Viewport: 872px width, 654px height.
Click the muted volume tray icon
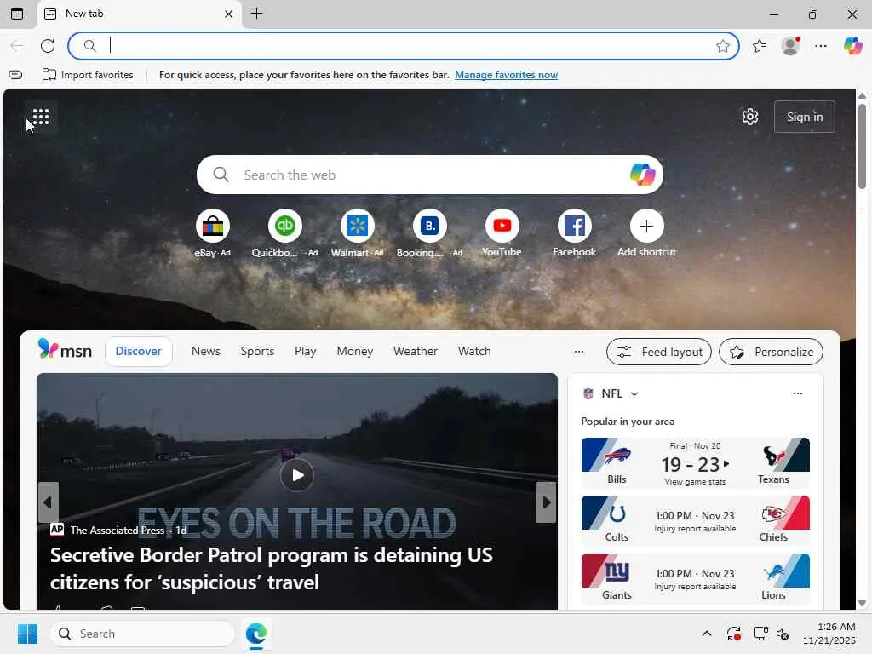pyautogui.click(x=783, y=634)
